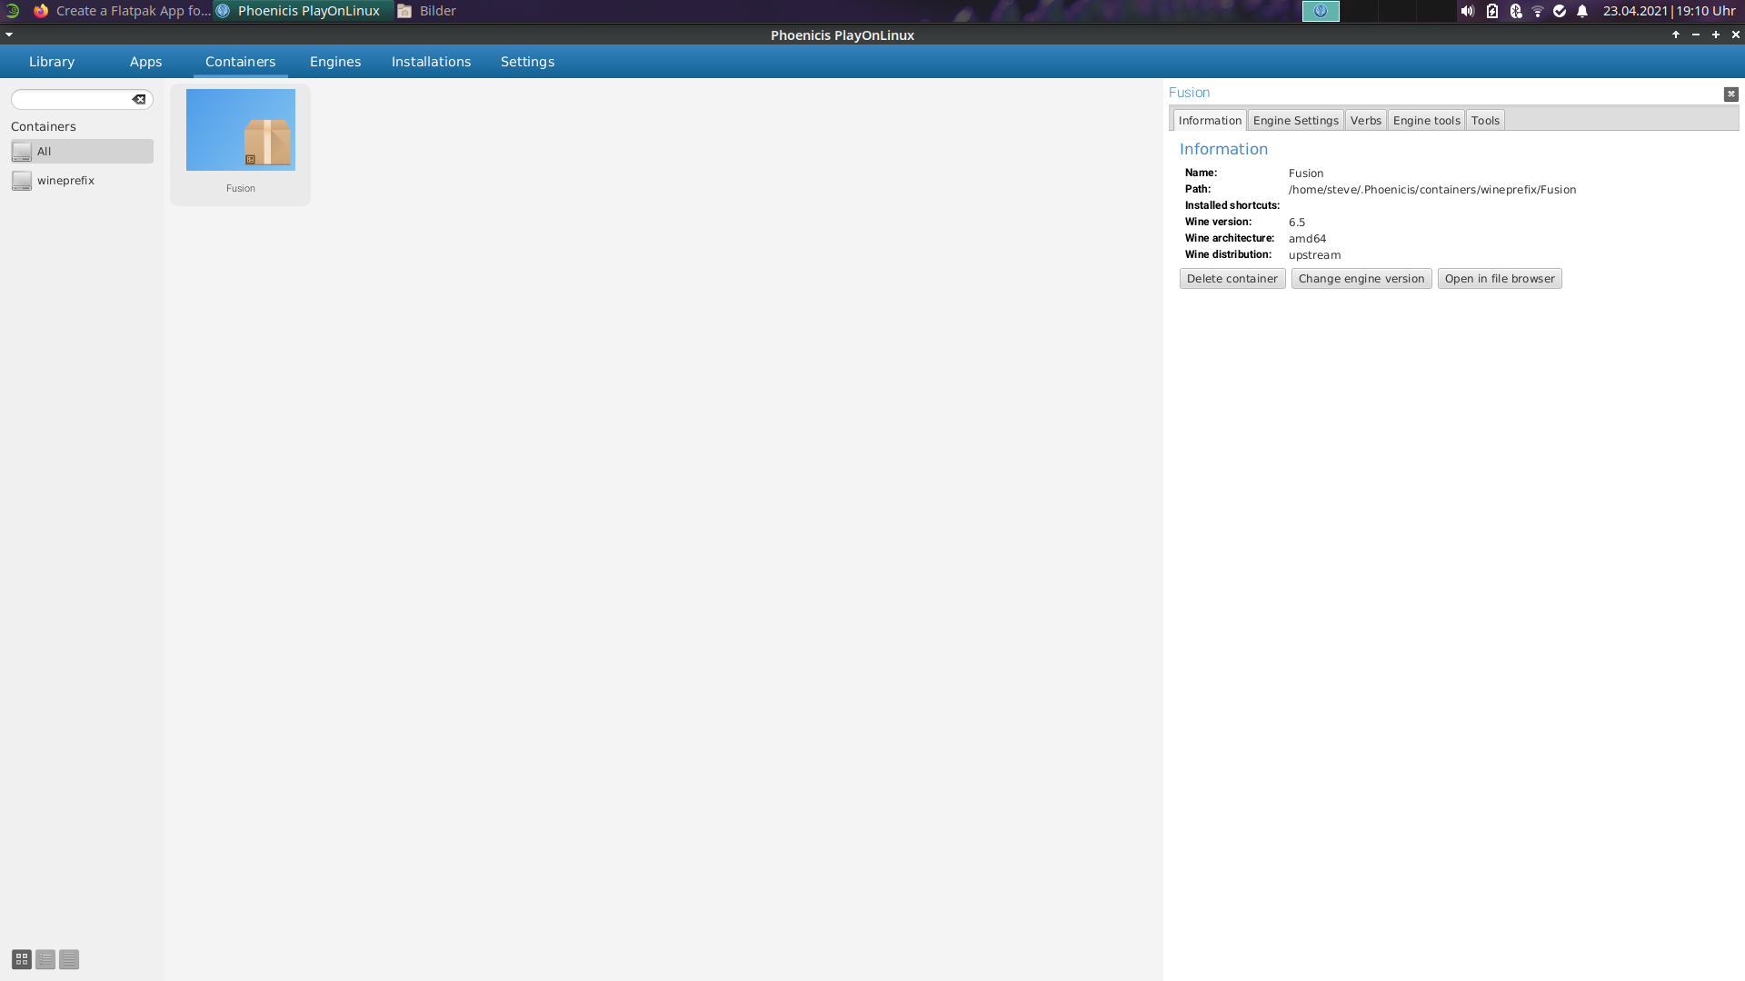Viewport: 1745px width, 981px height.
Task: Filter containers by wineprefix category
Action: click(x=65, y=181)
